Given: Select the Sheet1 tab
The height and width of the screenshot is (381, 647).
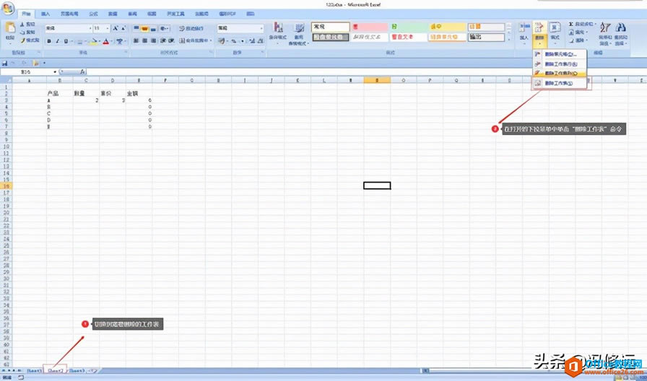Looking at the screenshot, I should 34,371.
